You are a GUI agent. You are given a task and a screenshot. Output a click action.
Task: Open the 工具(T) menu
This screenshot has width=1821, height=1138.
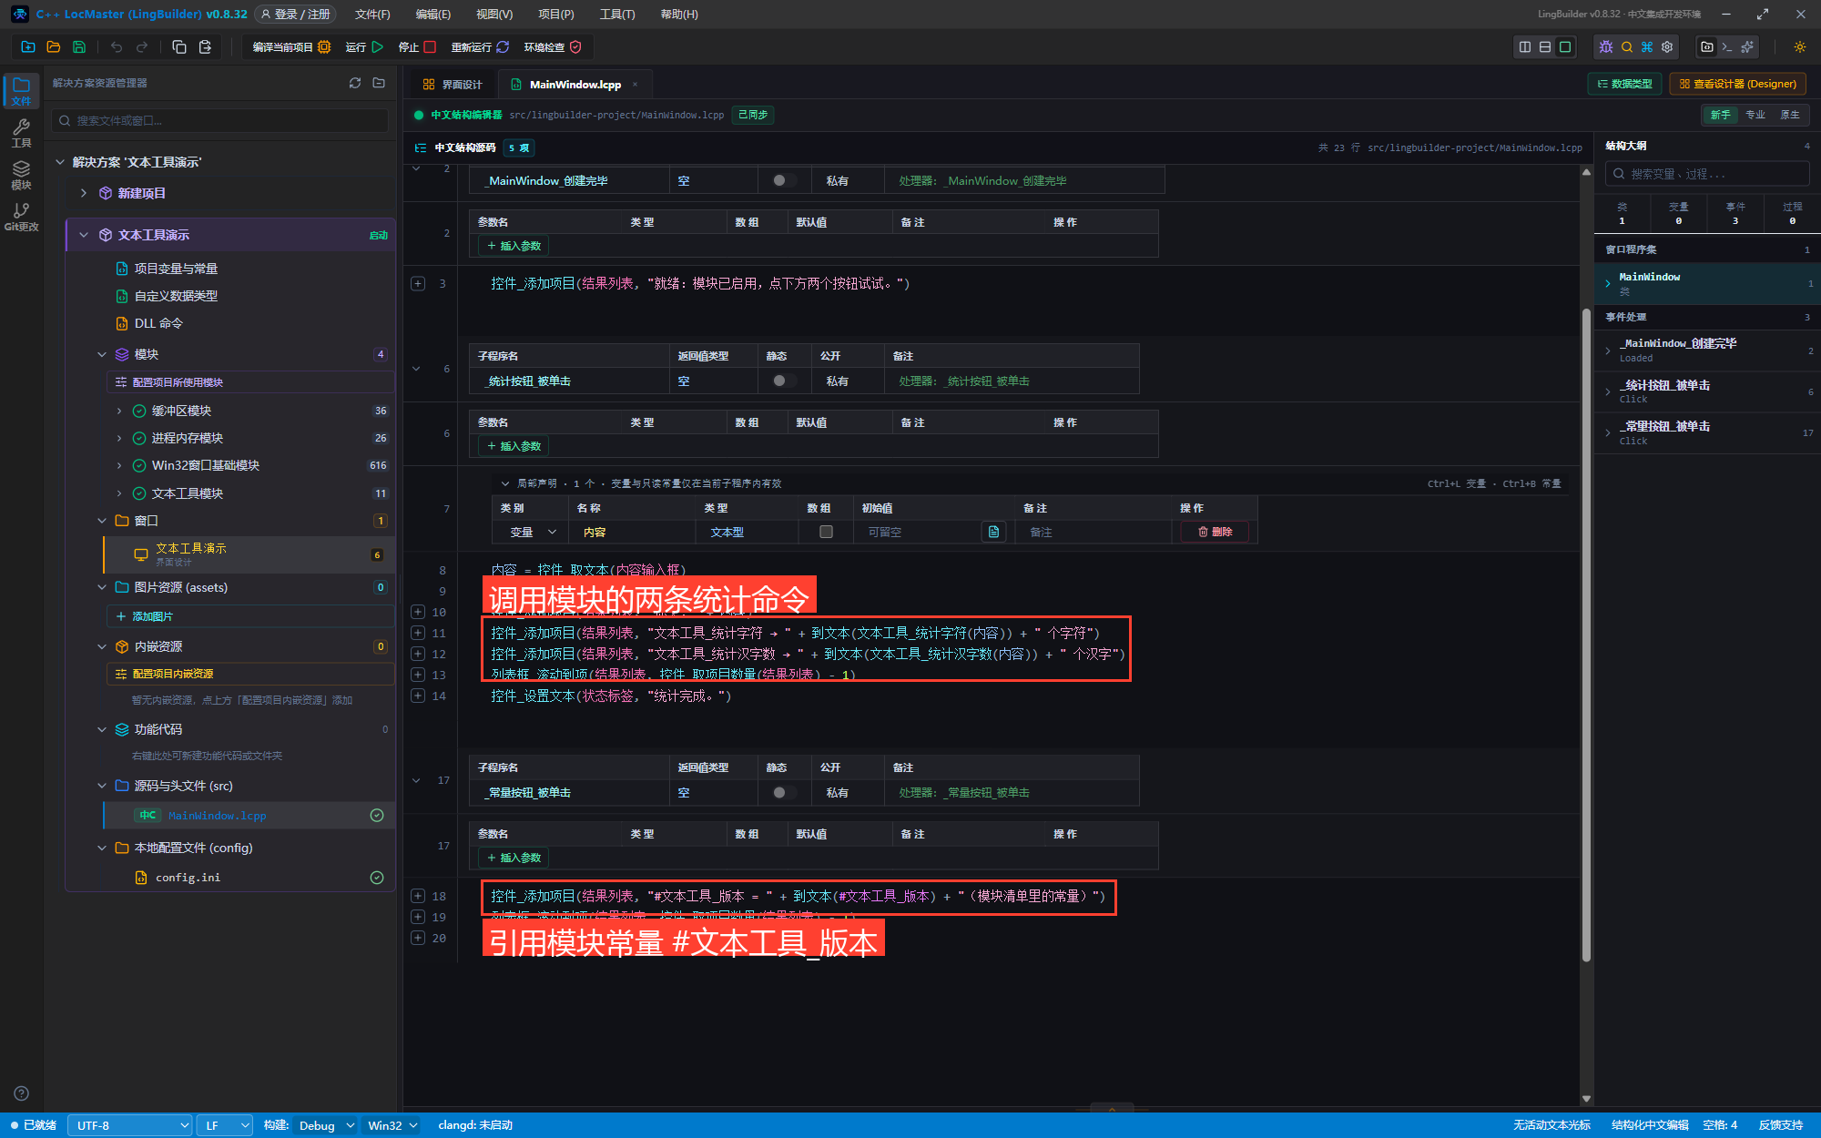617,15
